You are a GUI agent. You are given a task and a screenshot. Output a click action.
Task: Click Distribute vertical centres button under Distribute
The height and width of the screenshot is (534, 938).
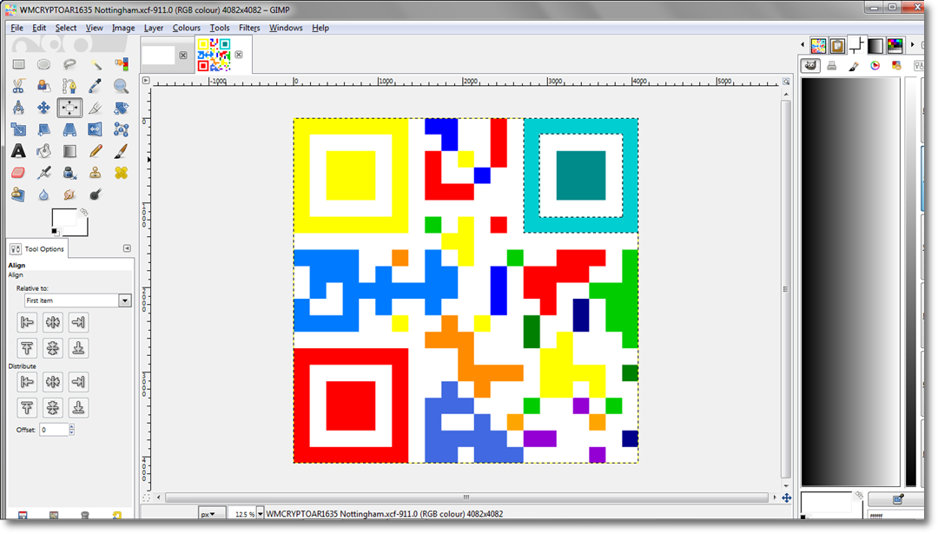pos(53,408)
